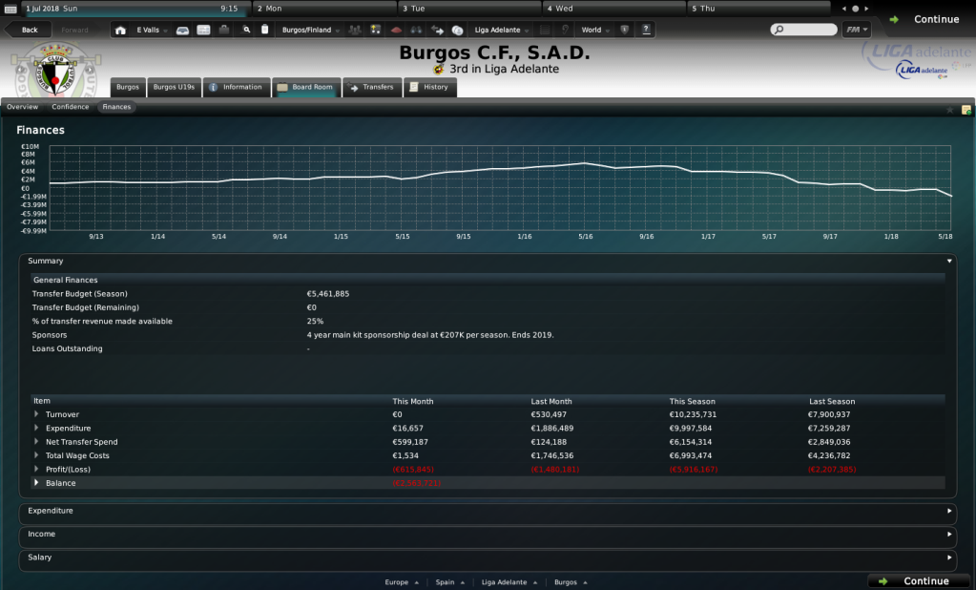976x590 pixels.
Task: Reset calendar strip with center dot
Action: pos(855,9)
